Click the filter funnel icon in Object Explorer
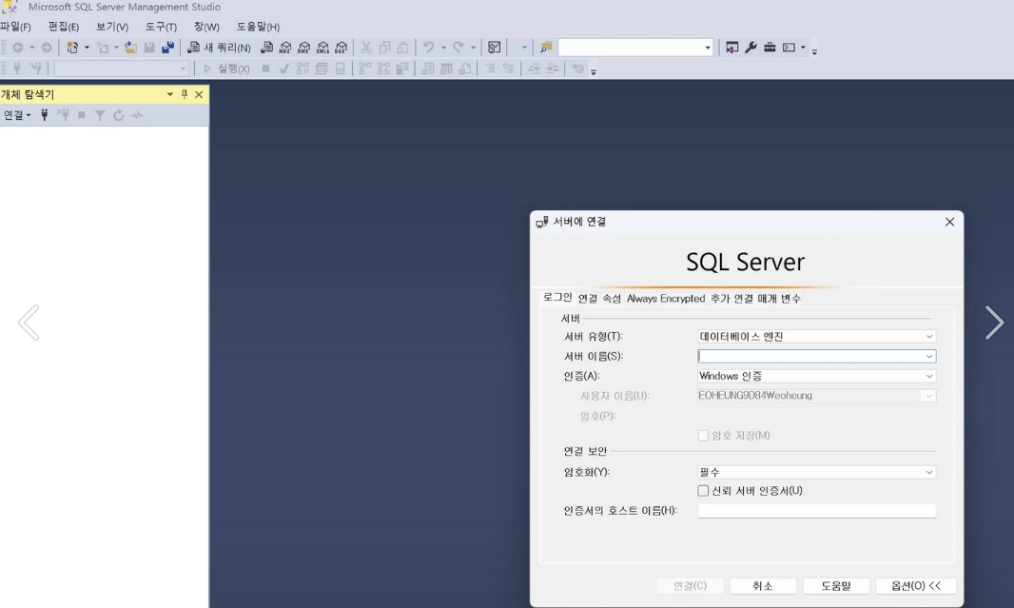This screenshot has height=608, width=1014. (x=100, y=115)
